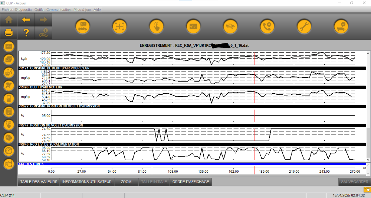Click the gauge dial icon in sidebar
Screen dimensions: 371x198
pyautogui.click(x=9, y=151)
